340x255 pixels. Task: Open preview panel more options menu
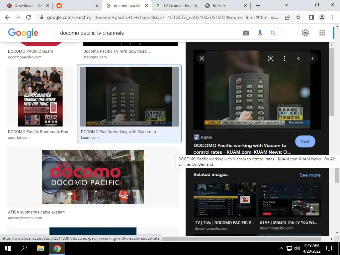[x=284, y=58]
